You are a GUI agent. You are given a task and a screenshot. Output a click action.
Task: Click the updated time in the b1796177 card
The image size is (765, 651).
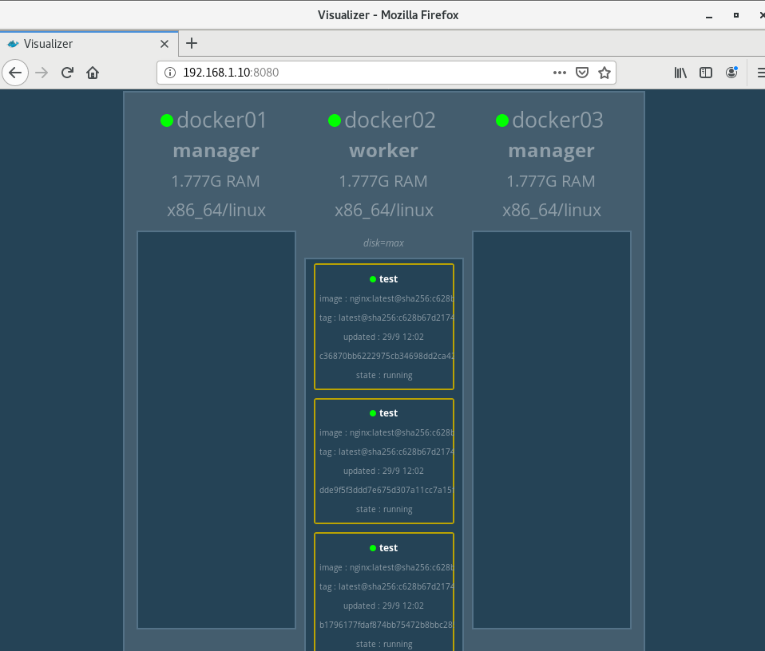(x=383, y=606)
